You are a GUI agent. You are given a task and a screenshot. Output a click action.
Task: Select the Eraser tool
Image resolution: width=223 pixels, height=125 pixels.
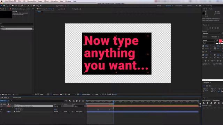[34, 6]
